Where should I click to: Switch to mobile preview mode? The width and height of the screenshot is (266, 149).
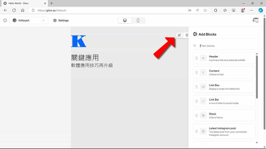point(138,20)
